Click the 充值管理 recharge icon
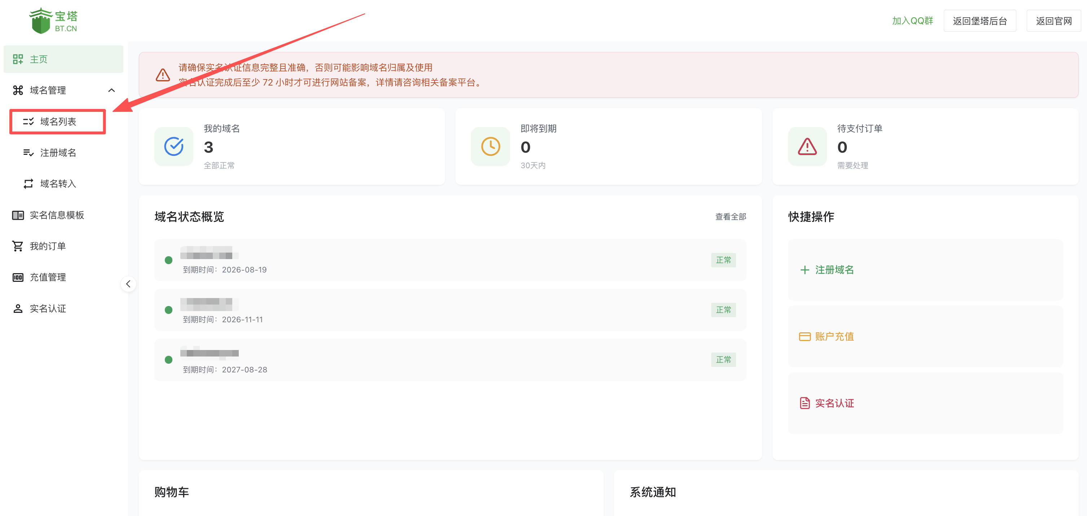The height and width of the screenshot is (516, 1087). [18, 277]
